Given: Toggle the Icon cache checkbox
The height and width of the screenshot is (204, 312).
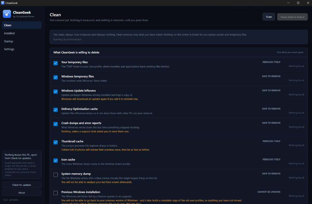Looking at the screenshot, I should pos(55,160).
